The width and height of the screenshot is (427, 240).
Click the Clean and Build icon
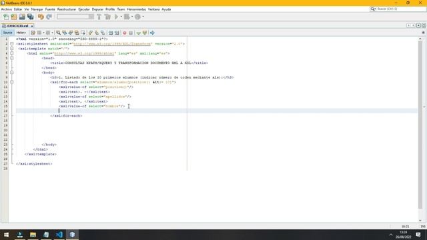pos(107,17)
